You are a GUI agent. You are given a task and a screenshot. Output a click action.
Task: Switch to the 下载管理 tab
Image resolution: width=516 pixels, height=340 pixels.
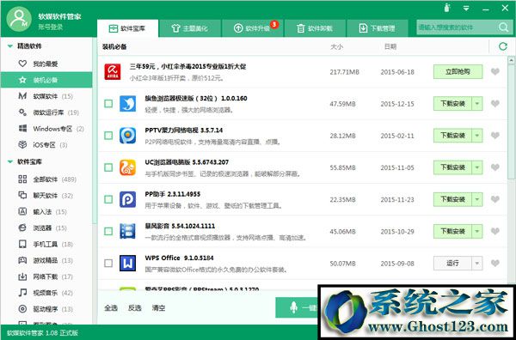pyautogui.click(x=378, y=28)
